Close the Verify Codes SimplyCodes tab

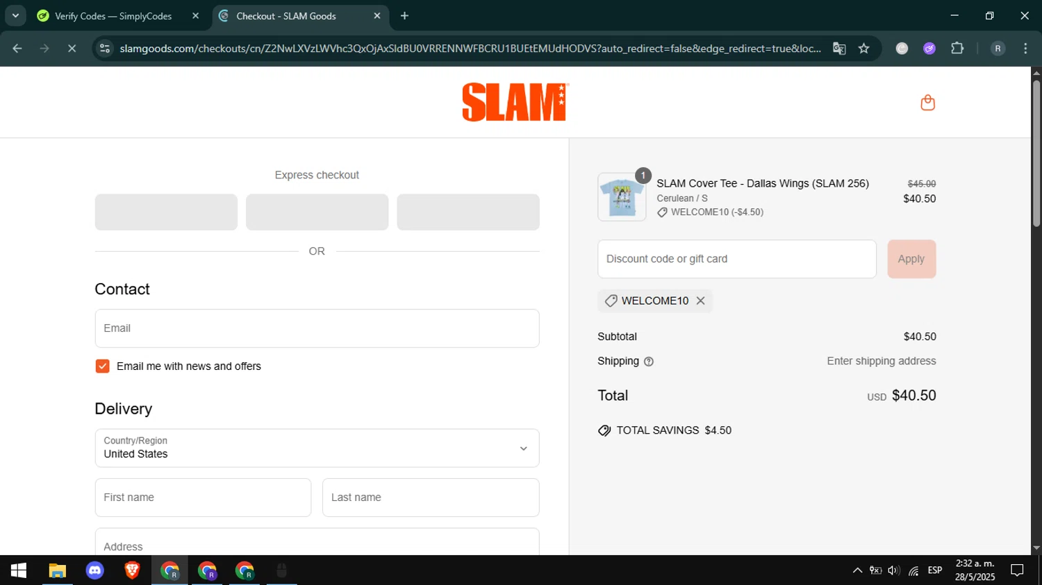tap(195, 15)
